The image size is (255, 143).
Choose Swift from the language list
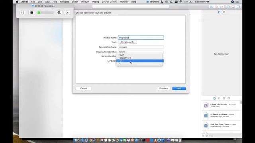(139, 55)
